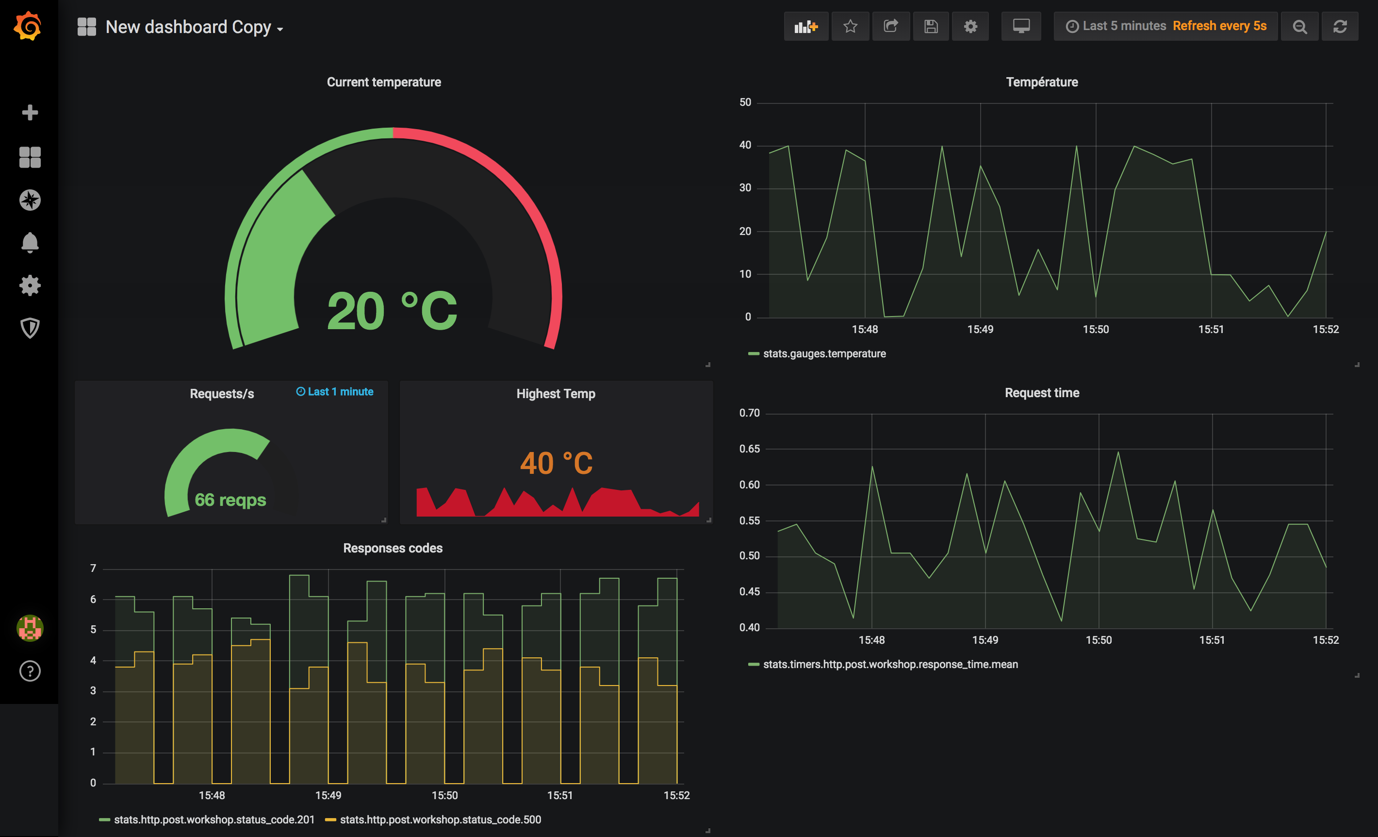Star this dashboard as favorite
The image size is (1378, 837).
850,26
